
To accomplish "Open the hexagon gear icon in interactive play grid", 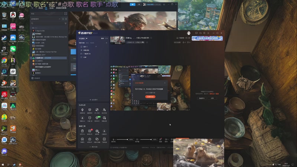I will point(89,109).
